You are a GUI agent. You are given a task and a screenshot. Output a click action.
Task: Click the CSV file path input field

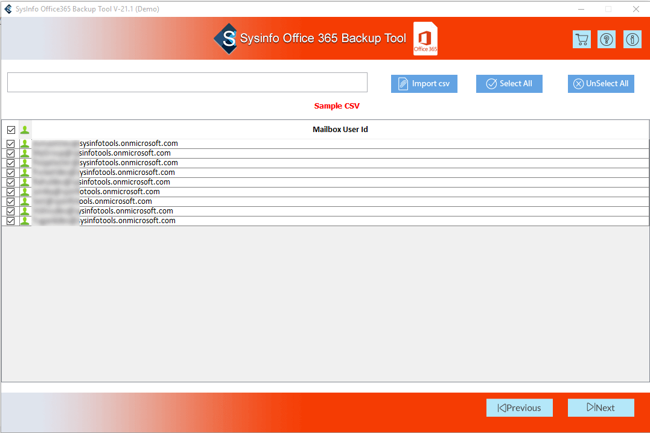pos(187,83)
